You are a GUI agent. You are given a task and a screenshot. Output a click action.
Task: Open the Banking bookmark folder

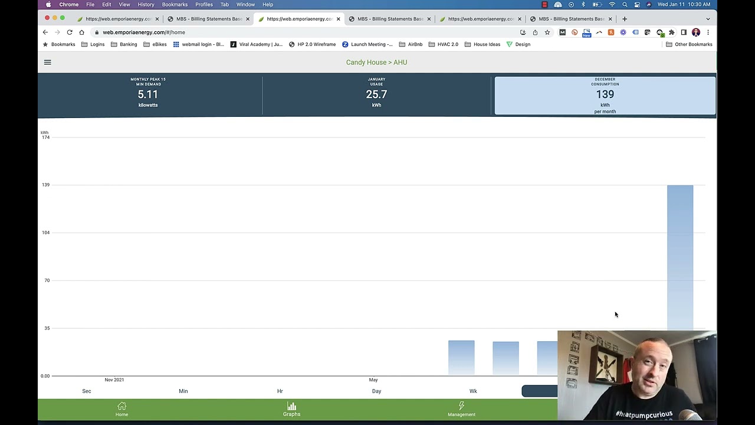124,44
